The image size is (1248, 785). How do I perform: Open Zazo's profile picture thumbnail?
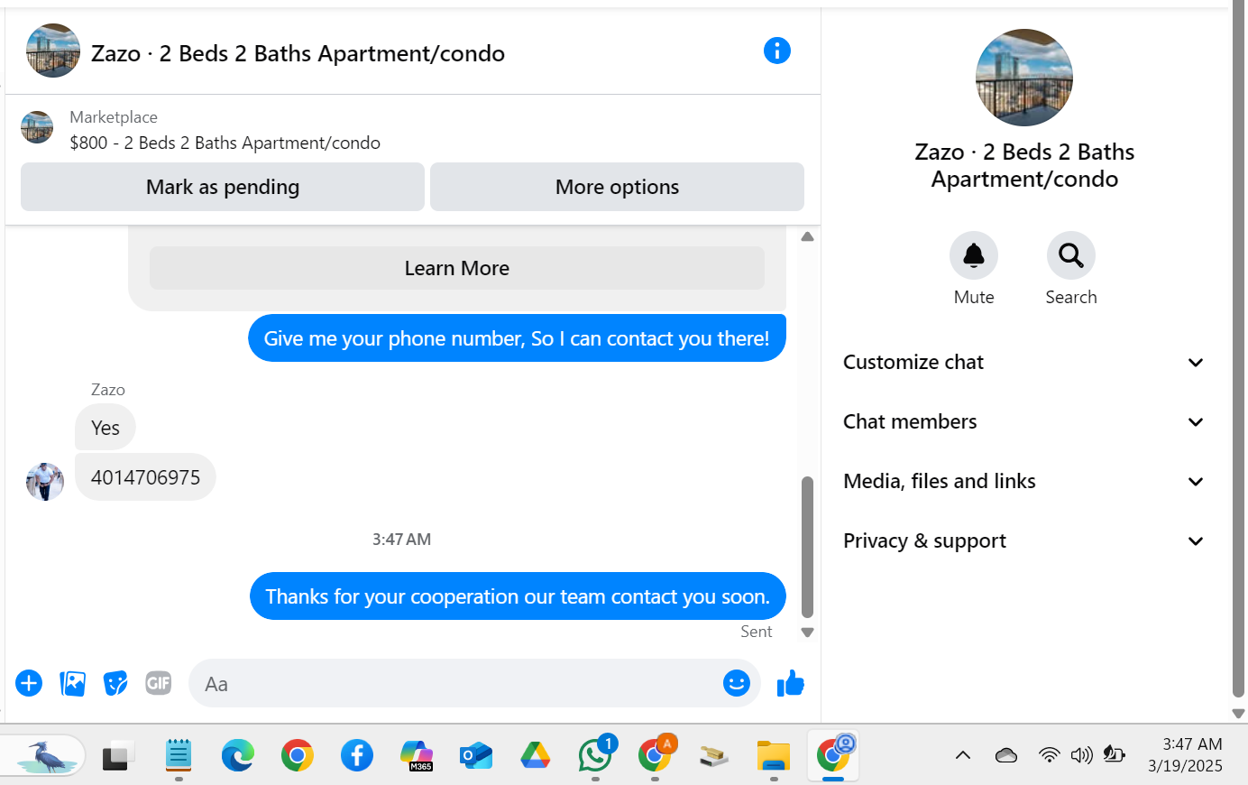point(45,482)
